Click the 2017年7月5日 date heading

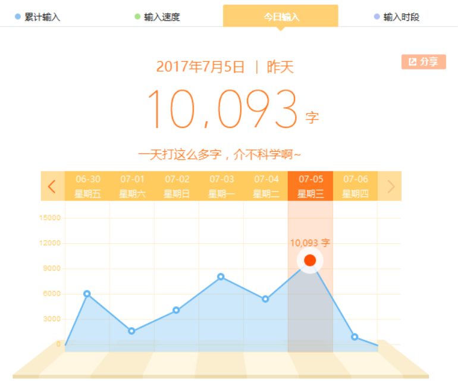[x=200, y=67]
